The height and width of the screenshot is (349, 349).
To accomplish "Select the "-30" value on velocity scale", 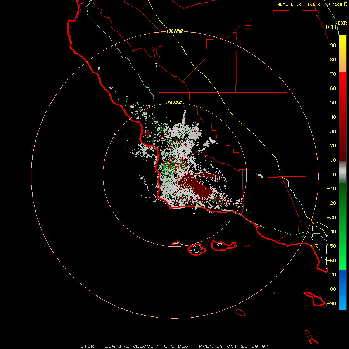I will coord(332,218).
